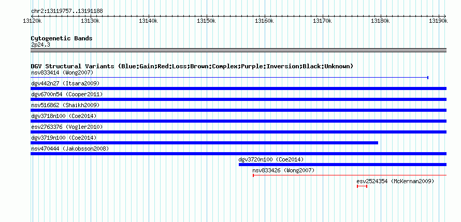Open dgv6700n54 (Cooper2011) variant label
The width and height of the screenshot is (461, 222).
[x=67, y=94]
